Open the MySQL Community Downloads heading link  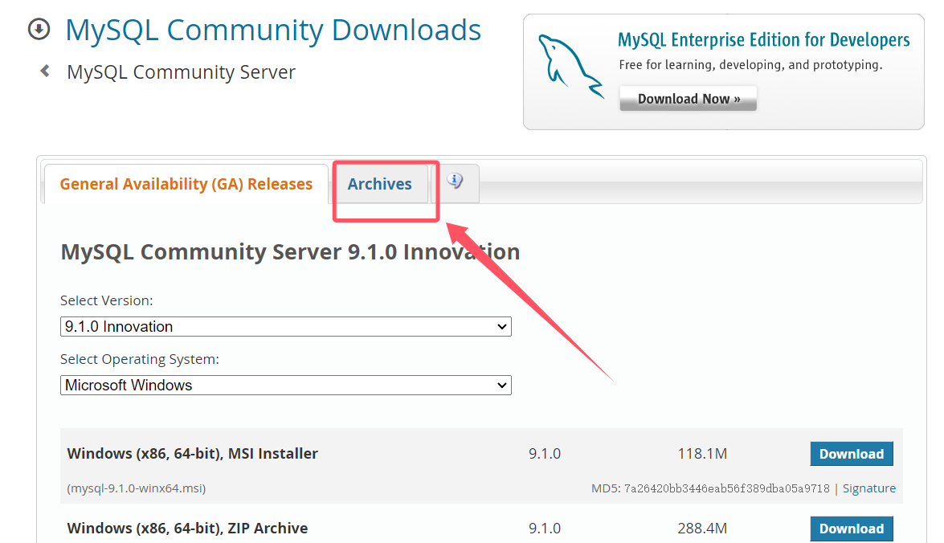273,30
